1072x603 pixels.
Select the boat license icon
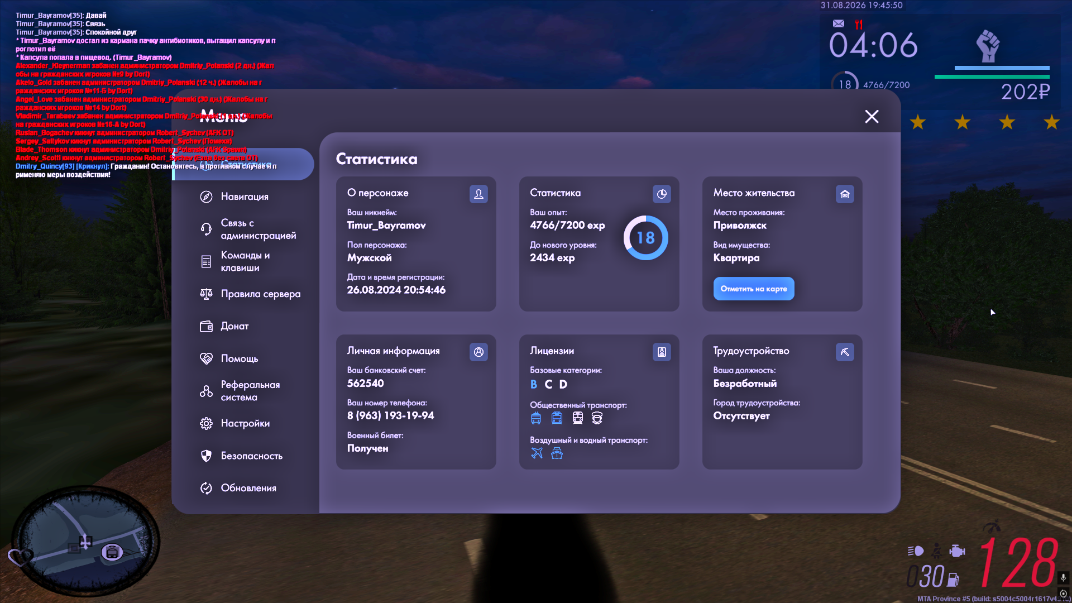pyautogui.click(x=557, y=453)
